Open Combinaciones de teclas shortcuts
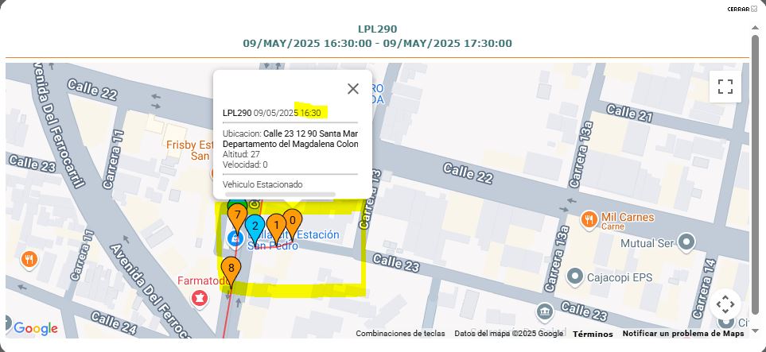The width and height of the screenshot is (766, 352). point(400,334)
